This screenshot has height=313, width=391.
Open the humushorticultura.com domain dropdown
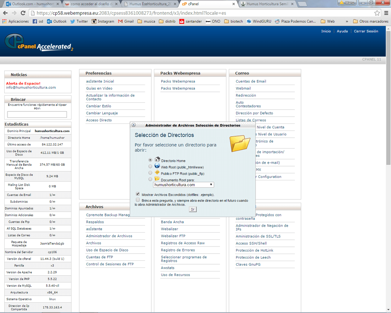pyautogui.click(x=183, y=185)
